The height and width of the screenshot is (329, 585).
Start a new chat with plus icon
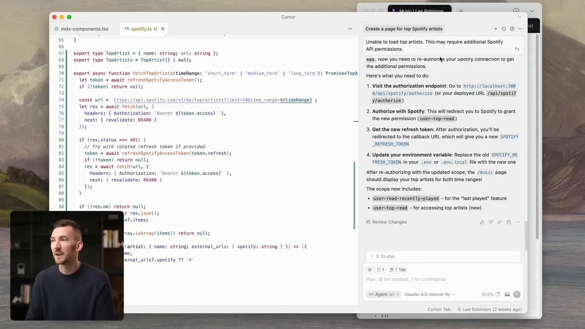click(496, 29)
